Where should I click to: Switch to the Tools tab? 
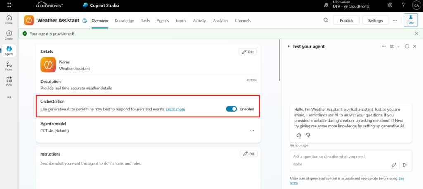(145, 21)
